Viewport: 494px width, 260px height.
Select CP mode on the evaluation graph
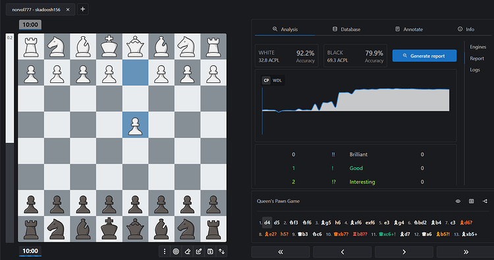click(266, 80)
